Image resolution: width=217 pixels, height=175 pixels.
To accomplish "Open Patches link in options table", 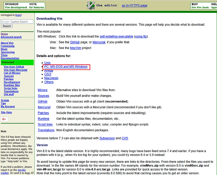I will (x=43, y=113).
